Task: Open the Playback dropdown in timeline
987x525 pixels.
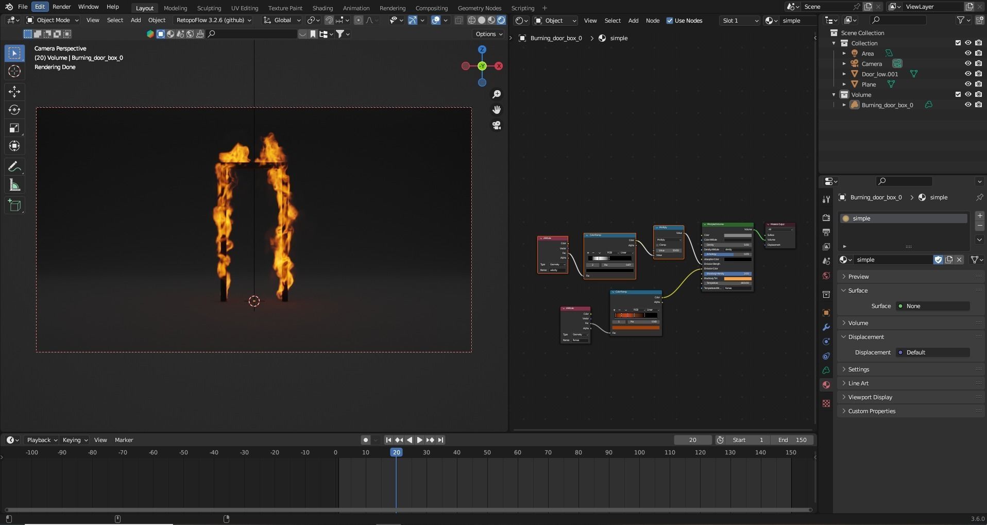Action: 42,440
